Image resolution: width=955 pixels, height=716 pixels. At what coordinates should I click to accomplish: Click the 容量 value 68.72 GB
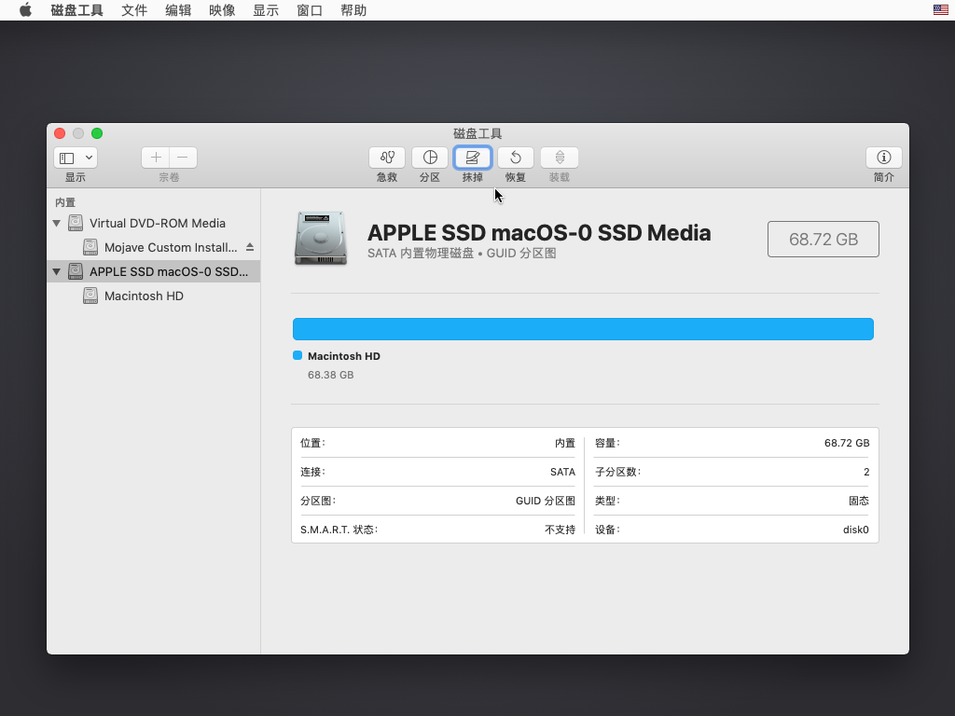(847, 443)
